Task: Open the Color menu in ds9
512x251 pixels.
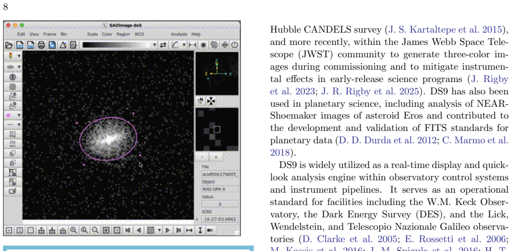Action: point(107,34)
